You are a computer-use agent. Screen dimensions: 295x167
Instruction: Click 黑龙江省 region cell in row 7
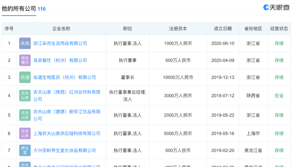[x=253, y=150]
